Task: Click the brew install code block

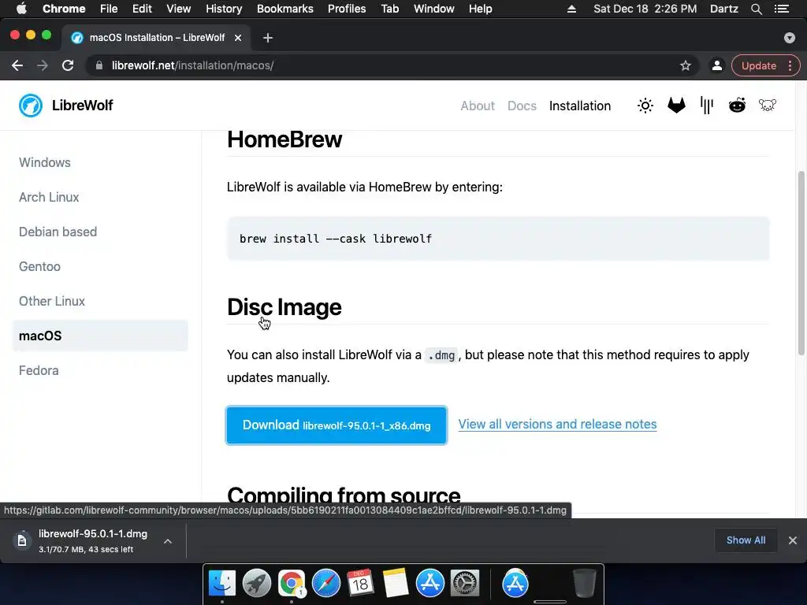Action: (x=498, y=239)
